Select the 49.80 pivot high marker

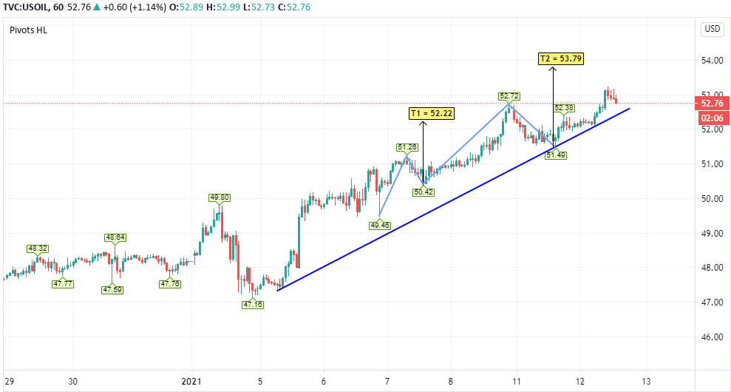tap(220, 197)
